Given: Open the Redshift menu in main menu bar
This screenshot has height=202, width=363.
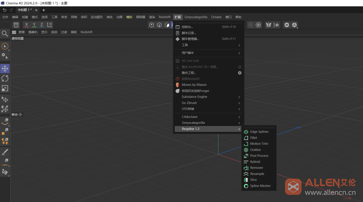Looking at the screenshot, I should tap(164, 17).
